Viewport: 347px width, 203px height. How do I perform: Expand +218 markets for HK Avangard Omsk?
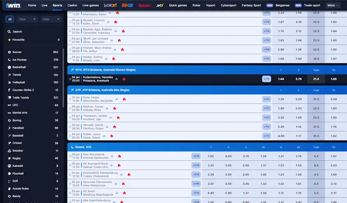196,165
